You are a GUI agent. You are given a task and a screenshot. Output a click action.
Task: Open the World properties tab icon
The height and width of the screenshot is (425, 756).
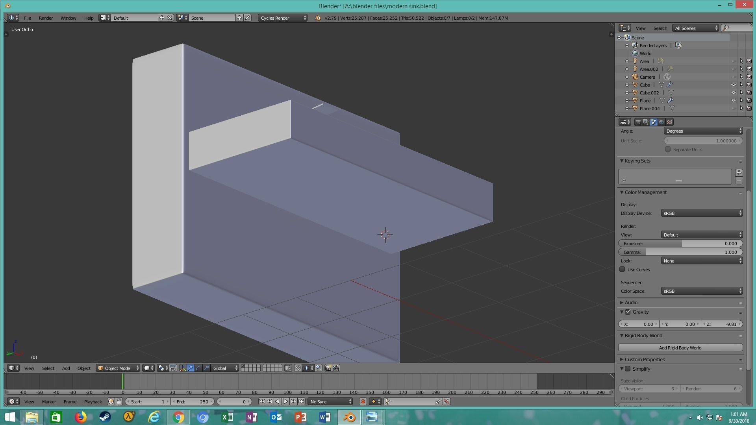tap(661, 122)
